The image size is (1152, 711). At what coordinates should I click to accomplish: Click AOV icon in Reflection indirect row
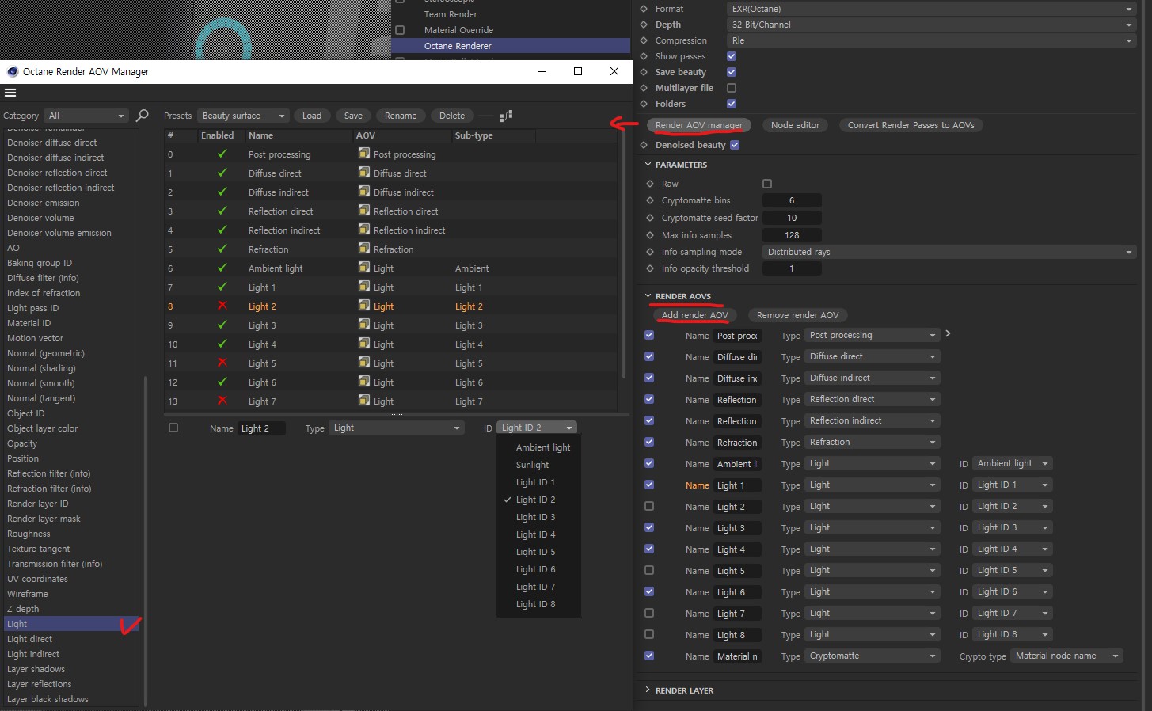(364, 230)
